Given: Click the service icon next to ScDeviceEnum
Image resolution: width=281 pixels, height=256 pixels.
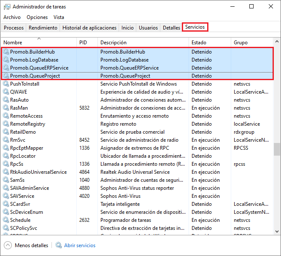Looking at the screenshot, I should [6, 212].
